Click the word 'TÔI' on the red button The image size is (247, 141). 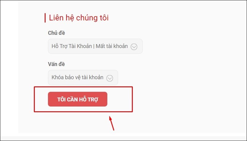[61, 99]
